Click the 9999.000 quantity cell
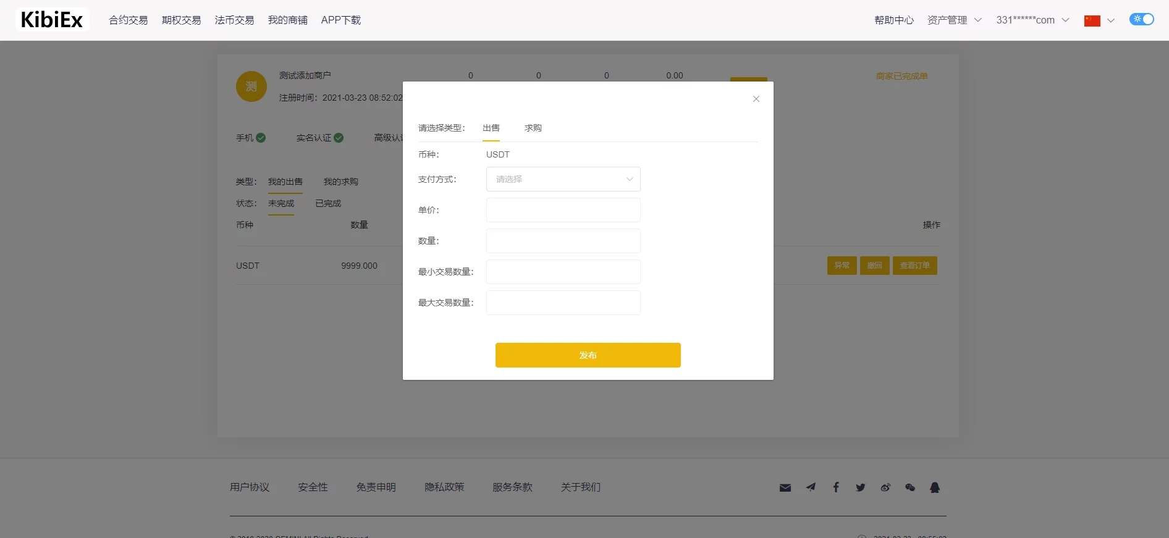Viewport: 1169px width, 538px height. pos(359,266)
